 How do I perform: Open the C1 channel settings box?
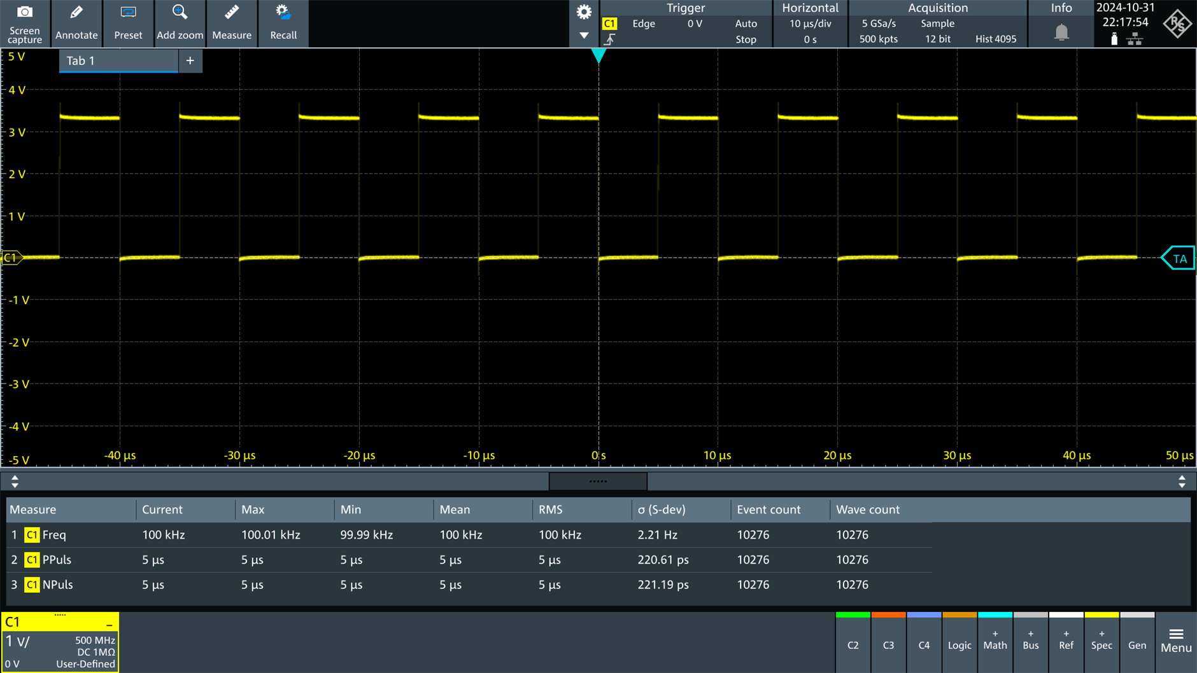(x=60, y=642)
